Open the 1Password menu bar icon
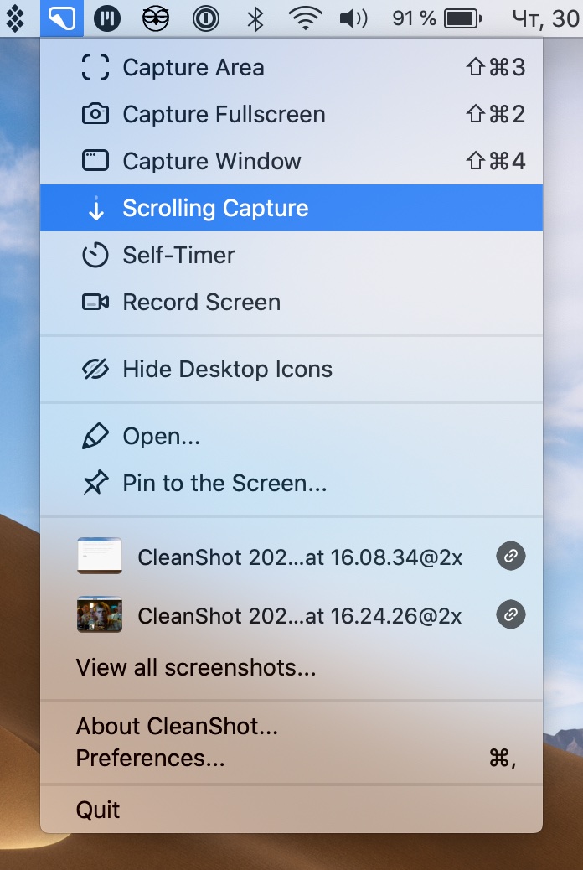The width and height of the screenshot is (583, 870). tap(205, 18)
